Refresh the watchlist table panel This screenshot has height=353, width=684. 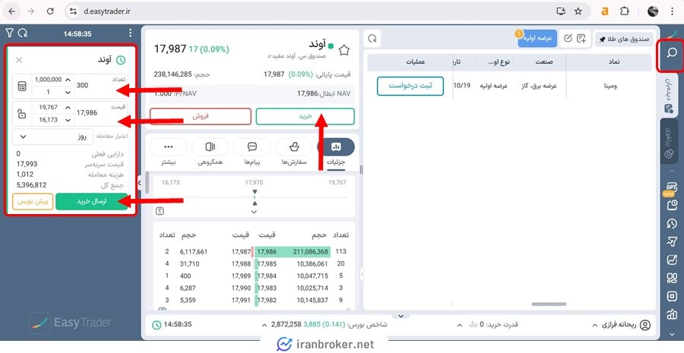click(x=372, y=39)
